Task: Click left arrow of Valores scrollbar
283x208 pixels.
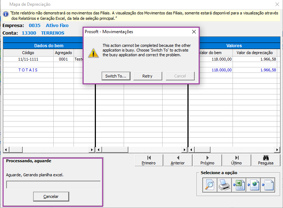Action: coord(191,150)
